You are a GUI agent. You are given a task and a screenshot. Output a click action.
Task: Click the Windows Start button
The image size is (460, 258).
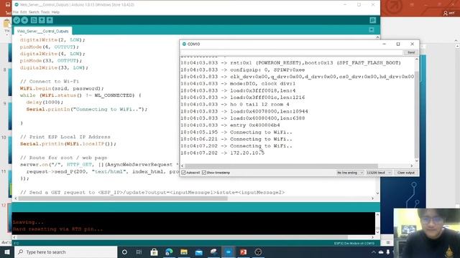[x=7, y=252]
